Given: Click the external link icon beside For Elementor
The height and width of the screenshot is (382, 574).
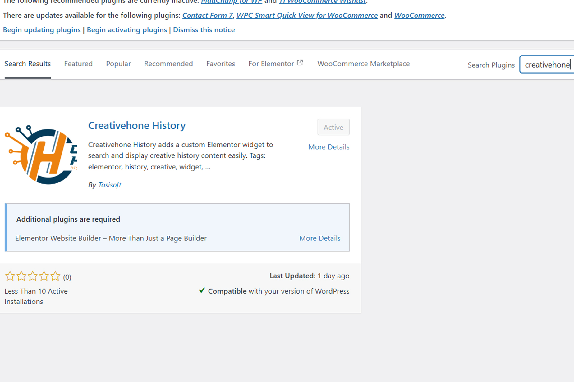Looking at the screenshot, I should click(x=300, y=63).
